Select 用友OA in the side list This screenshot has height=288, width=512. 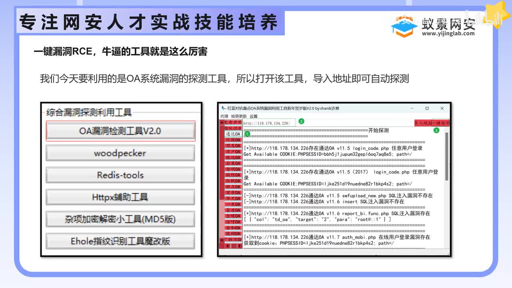(233, 146)
